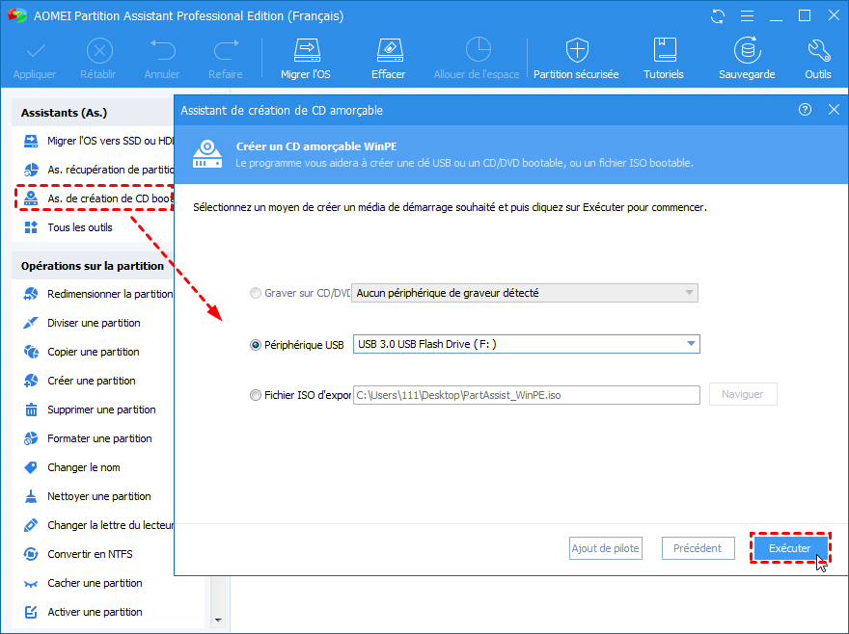Open As. de création de CD bootable
This screenshot has height=634, width=849.
[98, 198]
